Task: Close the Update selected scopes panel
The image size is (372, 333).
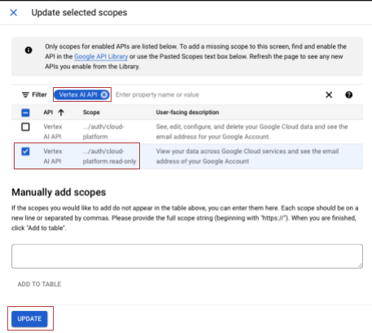Action: 13,12
